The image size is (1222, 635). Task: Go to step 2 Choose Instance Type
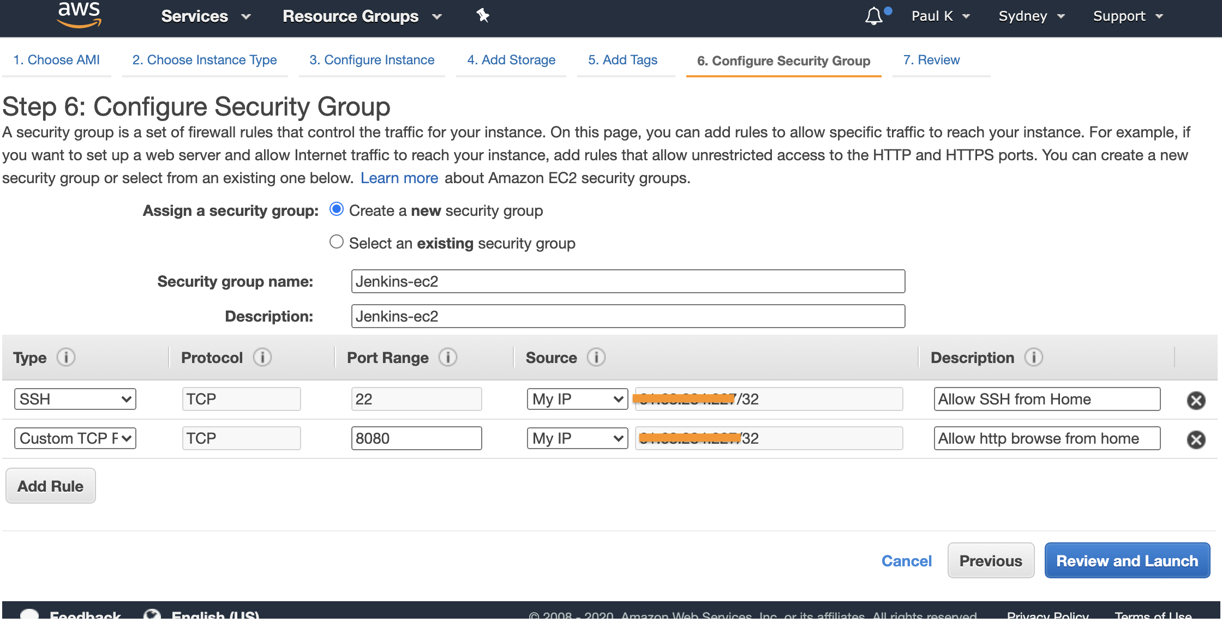pyautogui.click(x=205, y=60)
